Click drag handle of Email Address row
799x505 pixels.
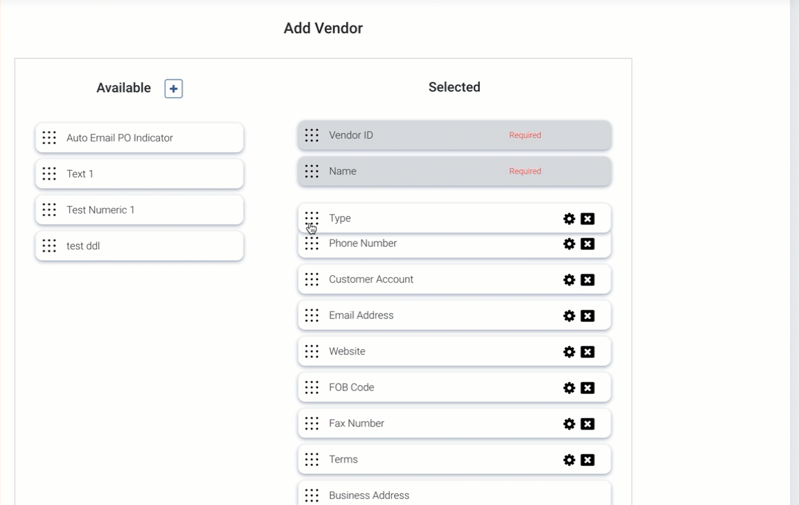[x=312, y=316]
